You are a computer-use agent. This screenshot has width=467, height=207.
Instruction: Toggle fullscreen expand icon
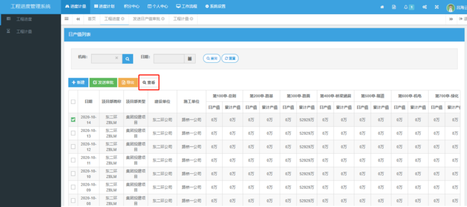[x=437, y=7]
